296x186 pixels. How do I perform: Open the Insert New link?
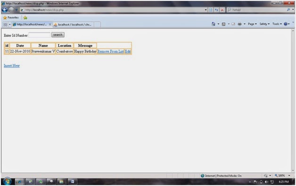click(x=12, y=66)
